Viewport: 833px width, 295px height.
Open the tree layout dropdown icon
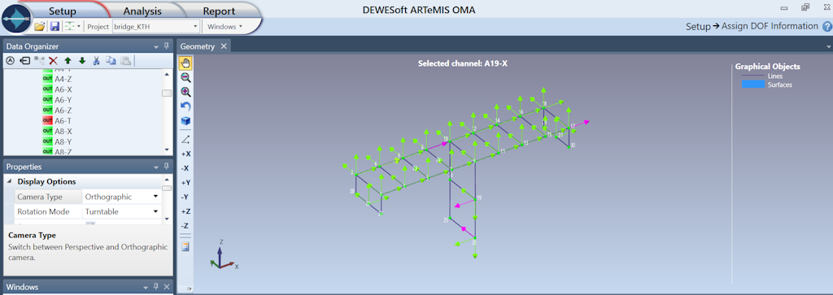point(72,26)
